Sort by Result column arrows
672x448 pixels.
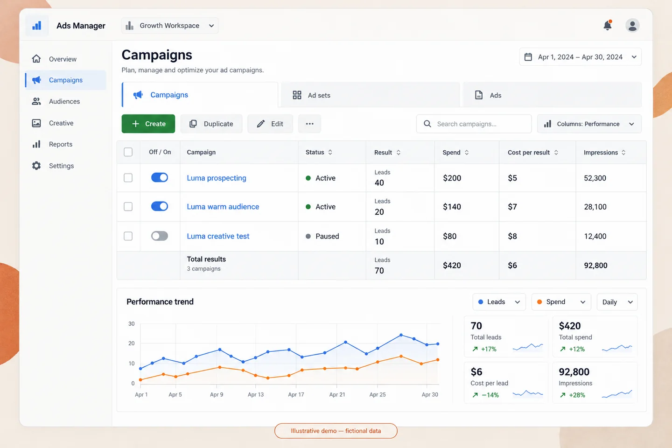(x=399, y=153)
